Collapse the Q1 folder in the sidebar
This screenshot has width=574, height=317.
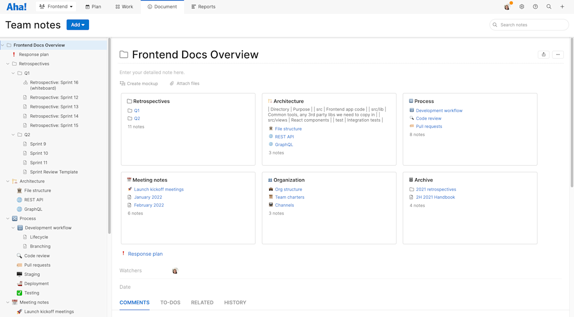tap(13, 73)
